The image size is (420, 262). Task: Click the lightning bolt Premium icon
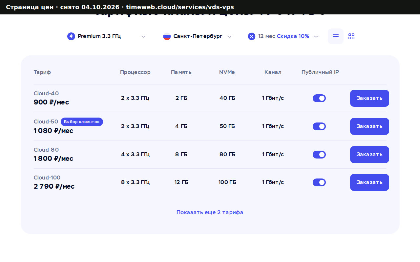[71, 36]
